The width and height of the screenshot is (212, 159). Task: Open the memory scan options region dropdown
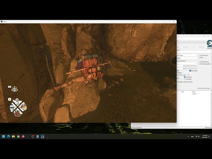[x=187, y=63]
